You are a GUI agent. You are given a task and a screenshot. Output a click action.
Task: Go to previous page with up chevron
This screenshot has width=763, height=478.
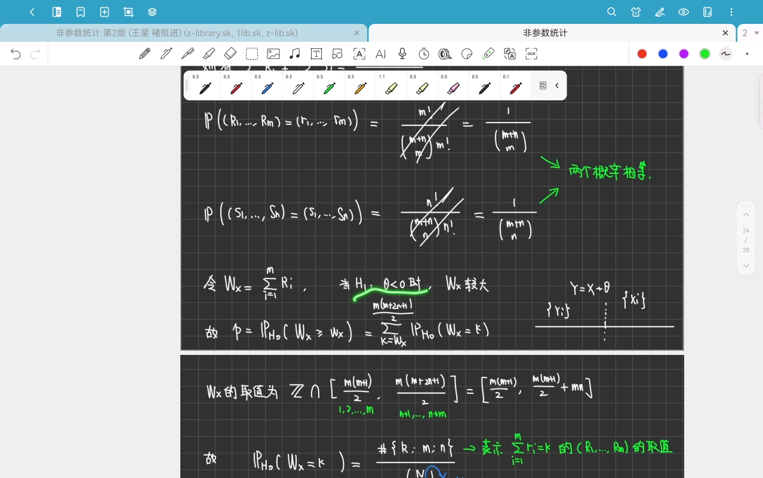click(x=746, y=215)
